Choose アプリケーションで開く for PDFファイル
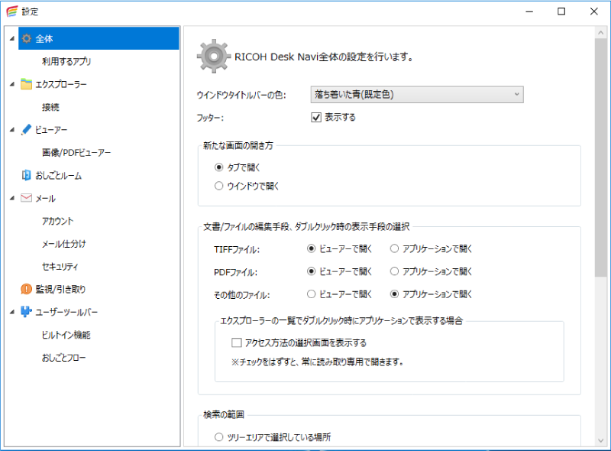The width and height of the screenshot is (611, 451). pos(394,271)
